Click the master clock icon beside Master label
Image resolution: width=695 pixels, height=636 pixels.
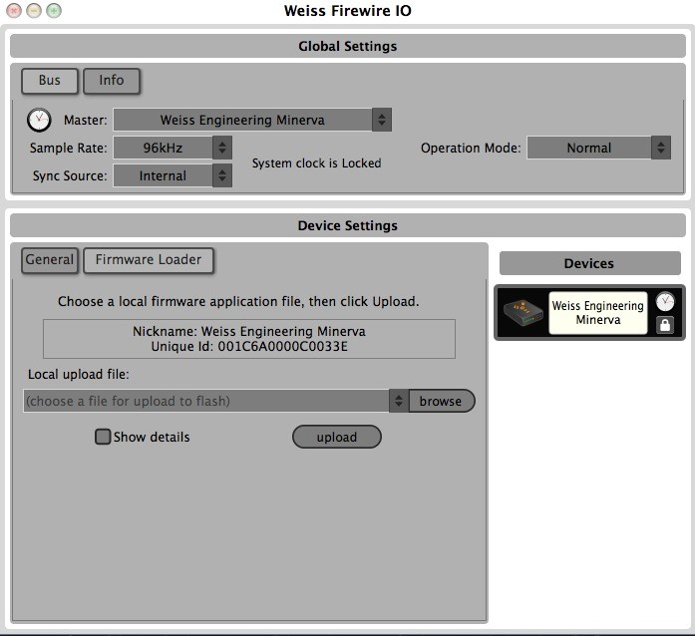tap(39, 120)
